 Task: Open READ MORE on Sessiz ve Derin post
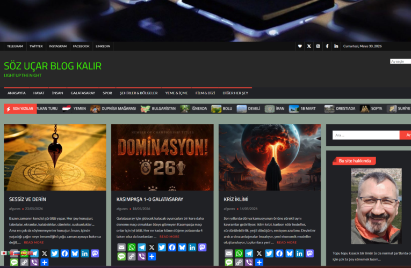coord(34,243)
